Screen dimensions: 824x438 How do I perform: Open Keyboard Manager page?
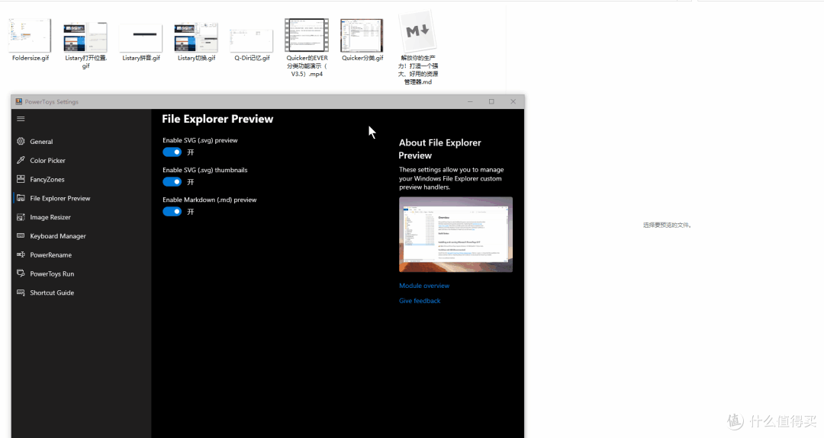coord(58,236)
